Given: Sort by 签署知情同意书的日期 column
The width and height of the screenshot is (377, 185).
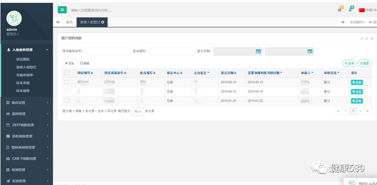Looking at the screenshot, I should point(265,73).
